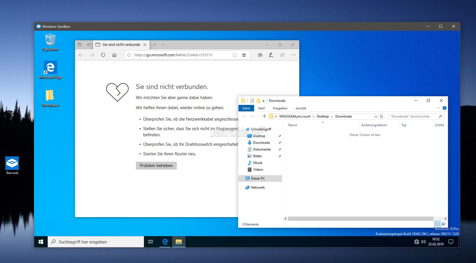The width and height of the screenshot is (476, 263).
Task: Select the Downloads folder on the sandbox desktop
Action: click(x=50, y=98)
